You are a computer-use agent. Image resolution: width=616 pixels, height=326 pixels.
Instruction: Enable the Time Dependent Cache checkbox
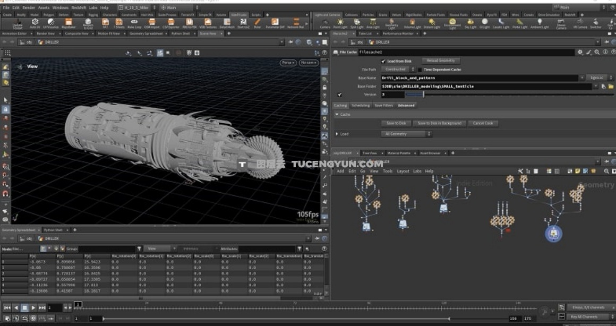click(420, 70)
